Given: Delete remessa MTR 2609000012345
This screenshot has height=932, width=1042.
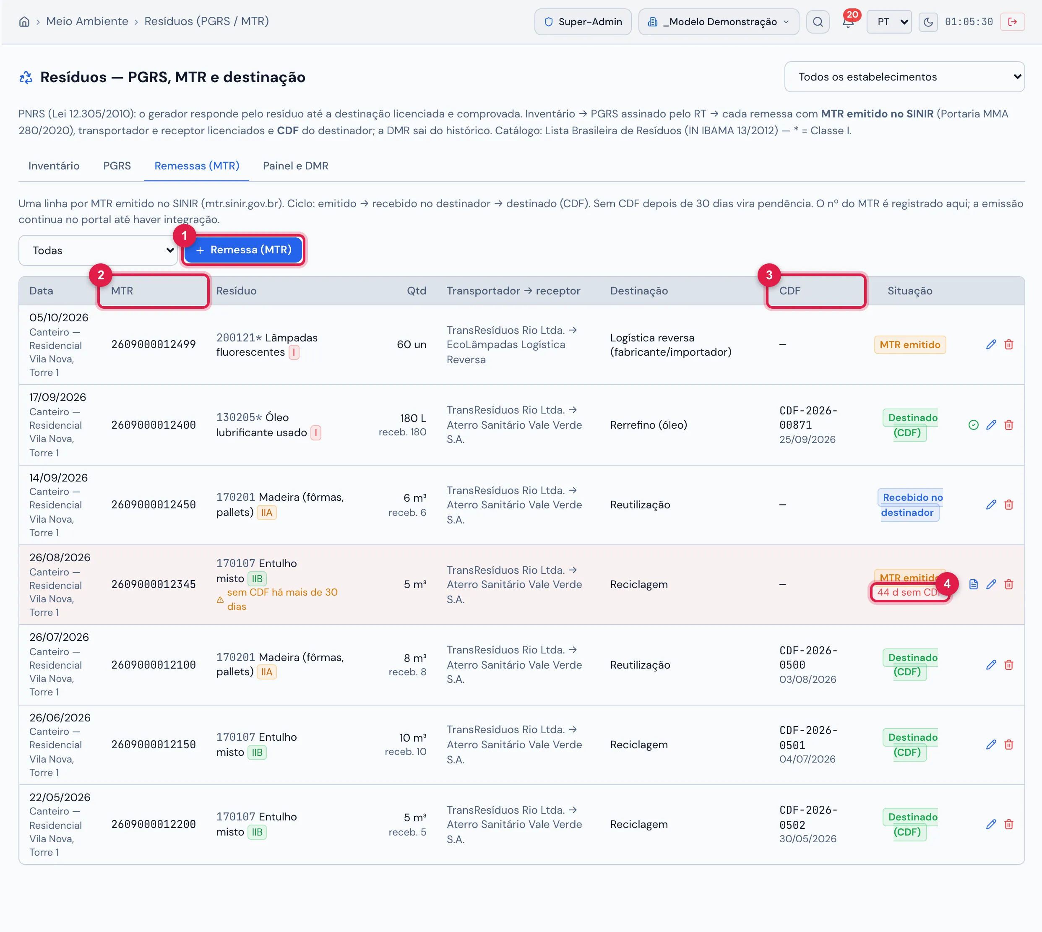Looking at the screenshot, I should 1009,584.
